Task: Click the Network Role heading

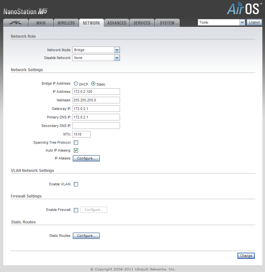Action: pos(23,36)
